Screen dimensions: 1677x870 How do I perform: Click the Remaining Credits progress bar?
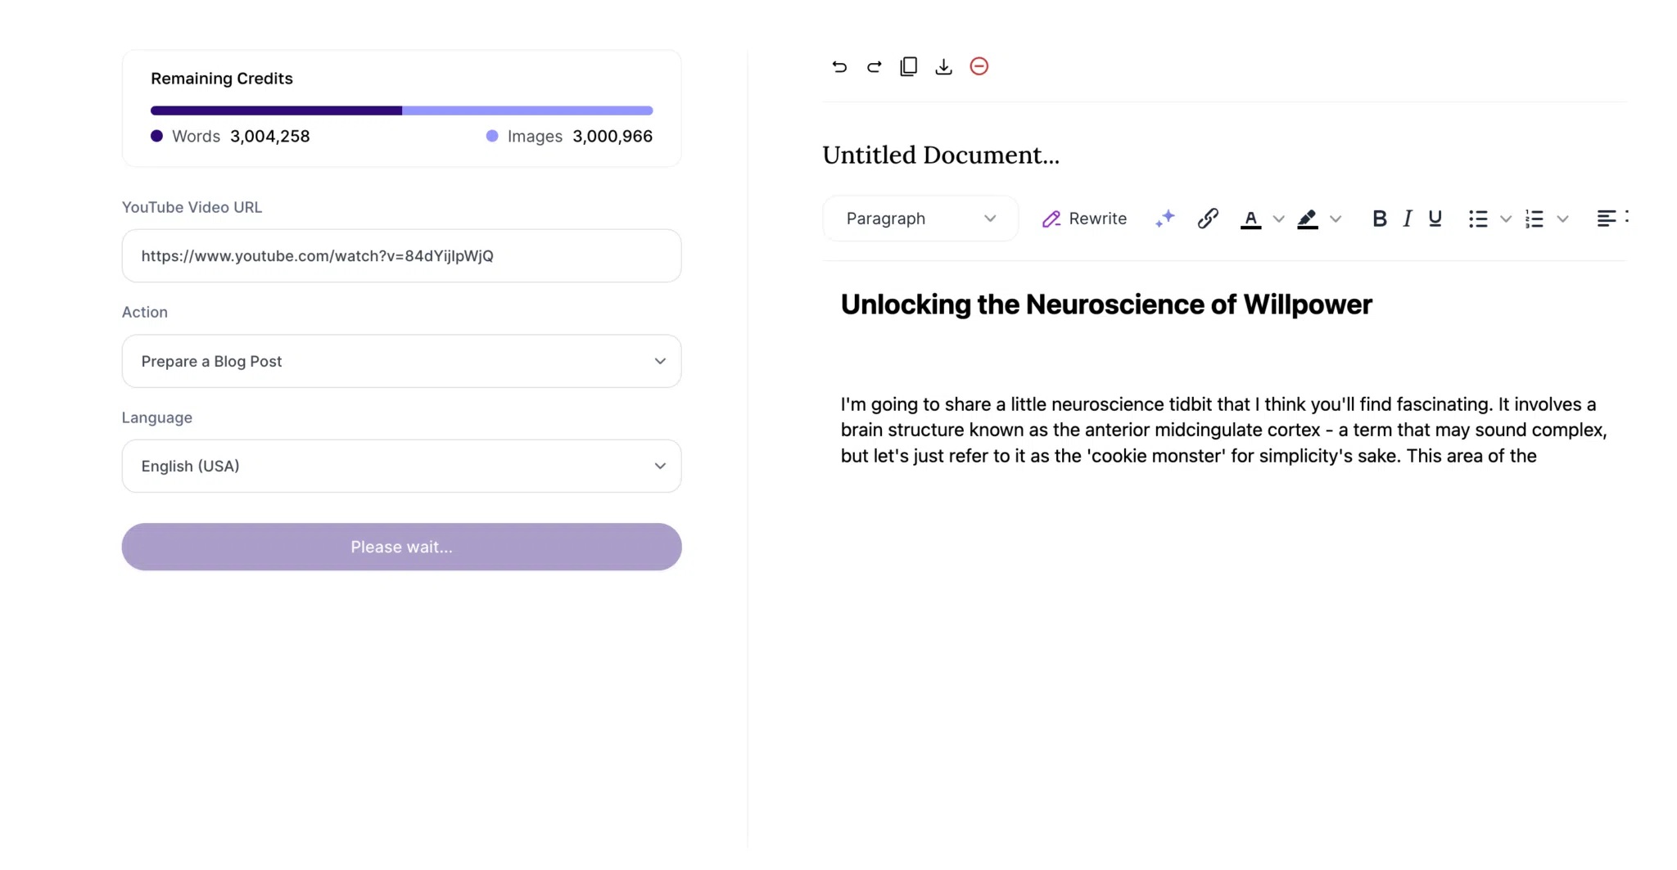pyautogui.click(x=400, y=110)
